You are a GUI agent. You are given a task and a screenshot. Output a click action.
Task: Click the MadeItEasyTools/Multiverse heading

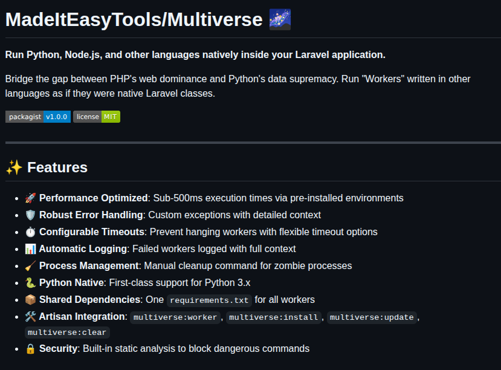134,19
